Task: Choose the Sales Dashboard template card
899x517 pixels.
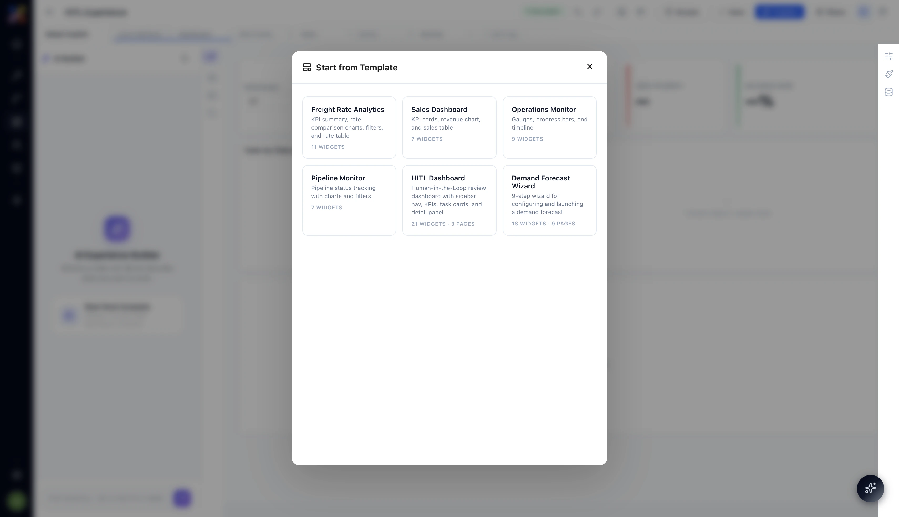Action: click(449, 127)
